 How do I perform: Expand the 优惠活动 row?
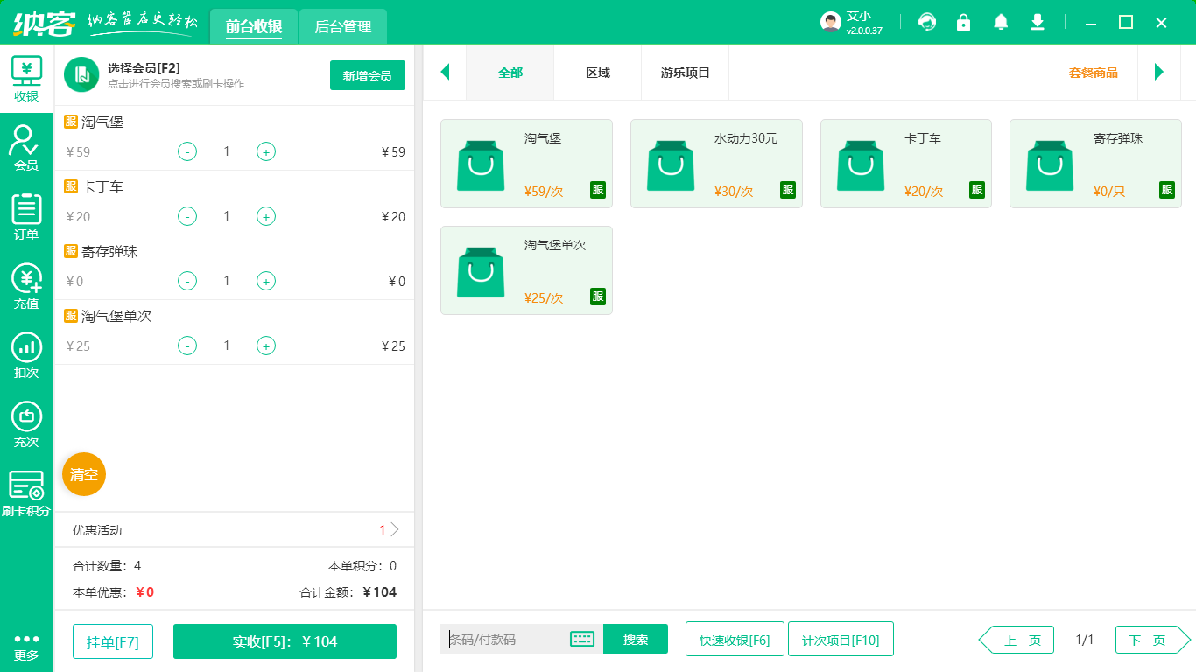pos(234,529)
